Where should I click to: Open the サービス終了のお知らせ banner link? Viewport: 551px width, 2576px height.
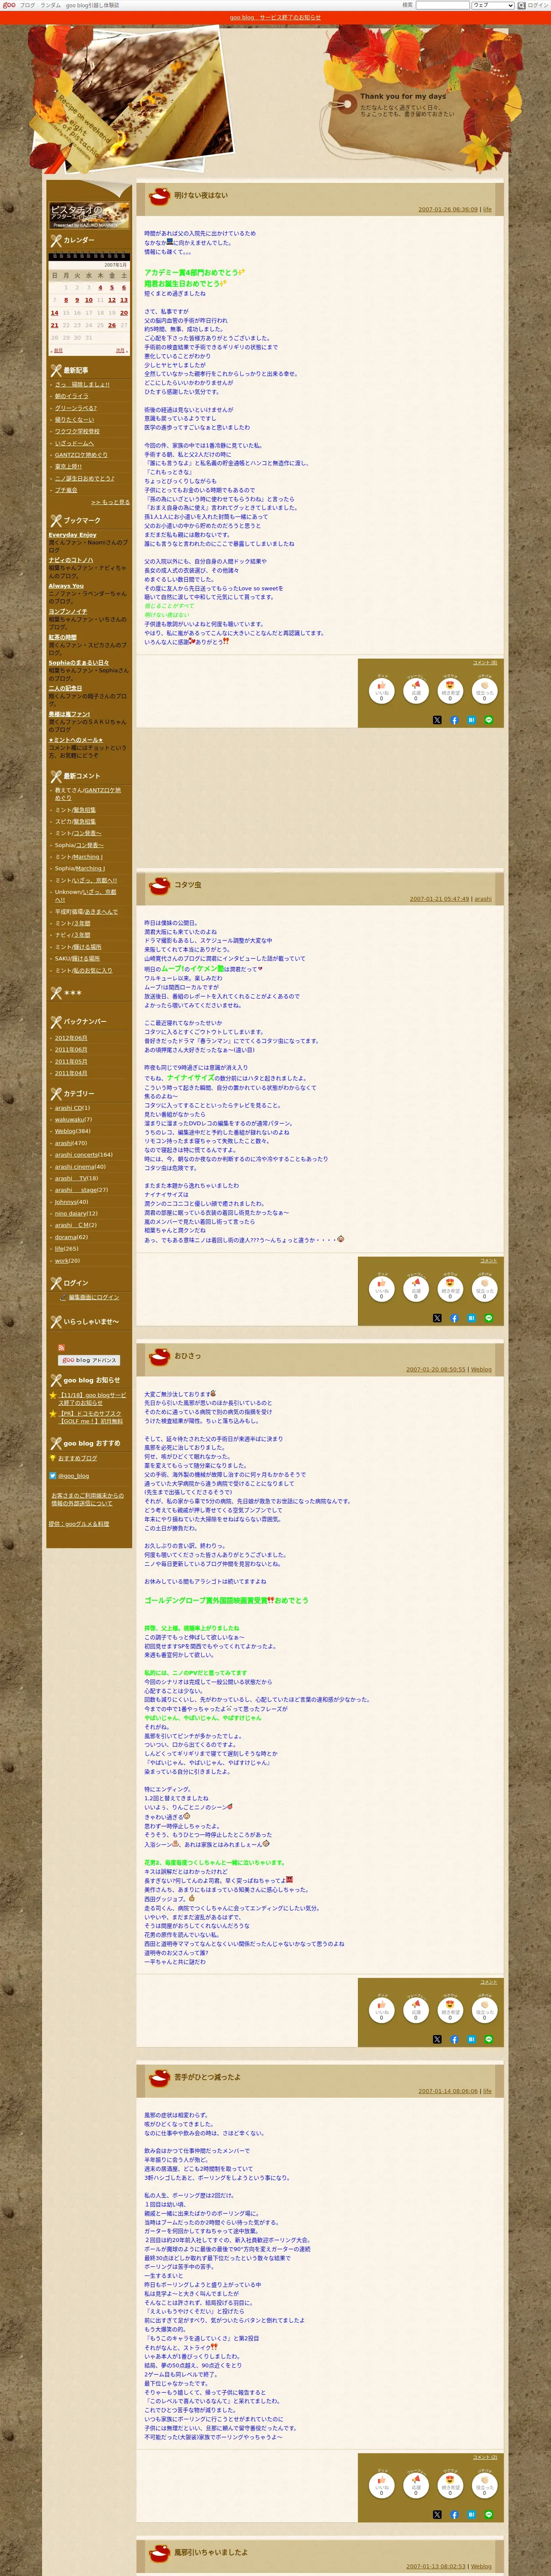275,17
